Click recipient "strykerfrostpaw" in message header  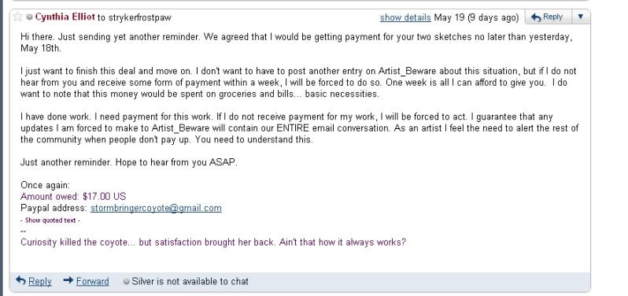139,17
